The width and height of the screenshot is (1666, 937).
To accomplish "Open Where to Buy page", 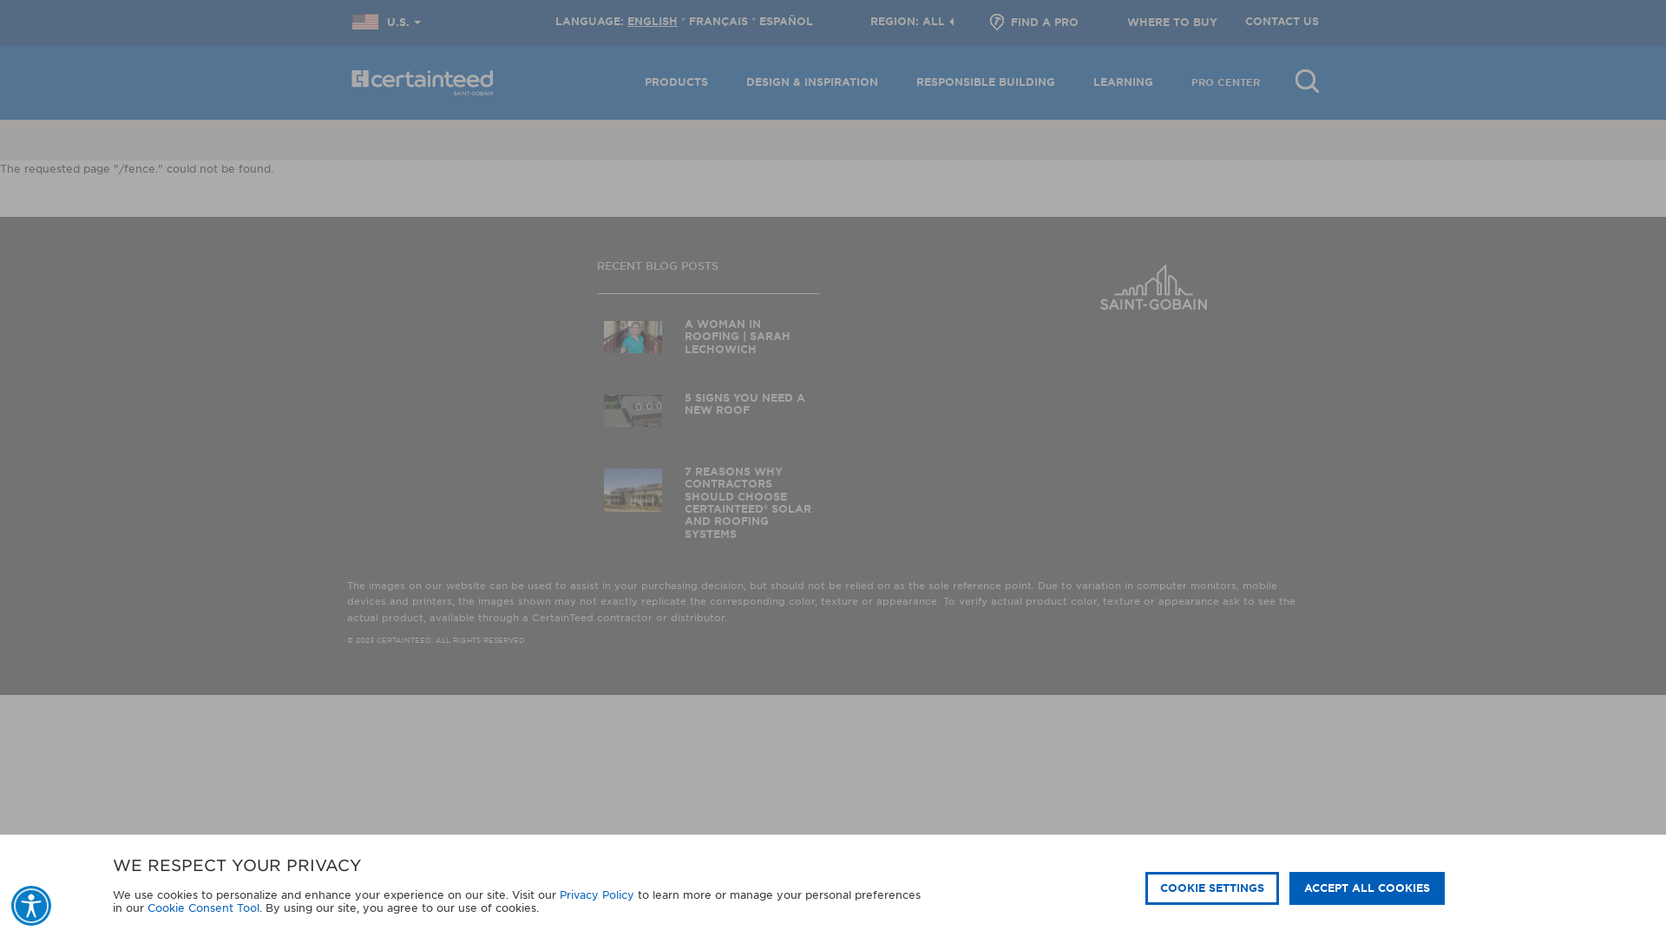I will [1172, 23].
